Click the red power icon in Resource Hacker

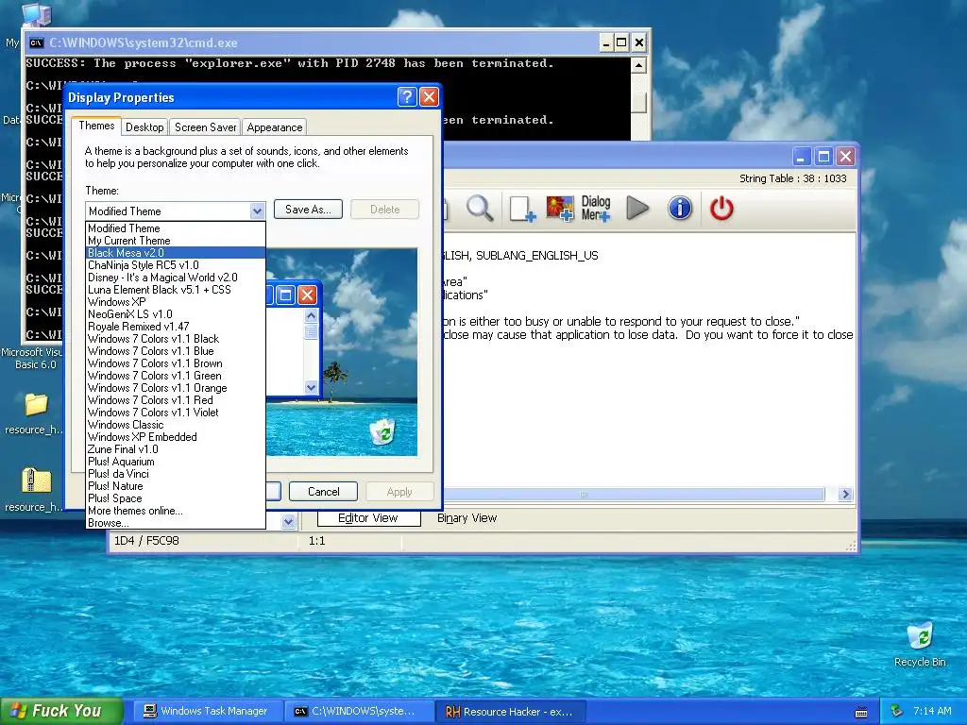click(721, 209)
